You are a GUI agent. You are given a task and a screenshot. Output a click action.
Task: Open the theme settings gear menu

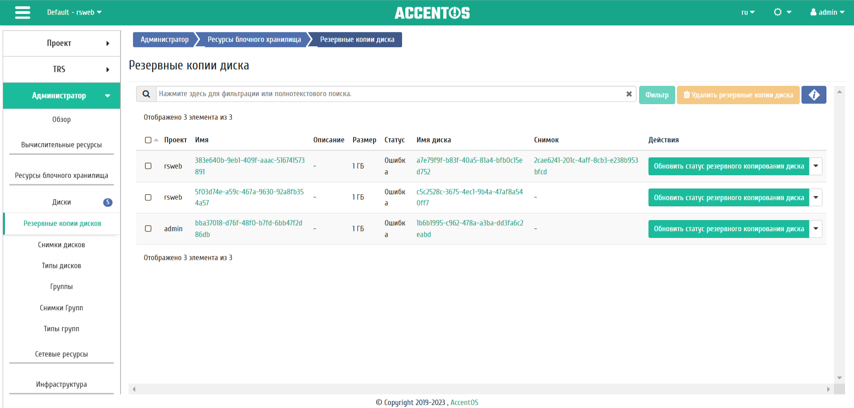(782, 12)
